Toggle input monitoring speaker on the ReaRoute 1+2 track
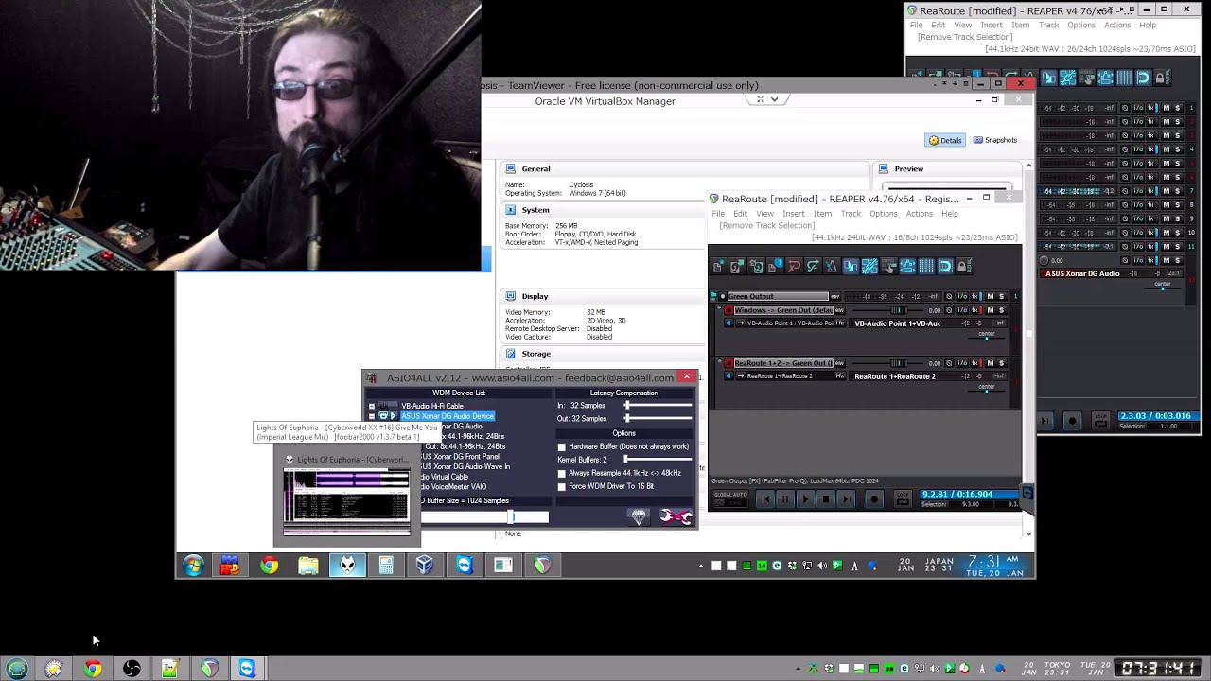The height and width of the screenshot is (681, 1211). [728, 376]
